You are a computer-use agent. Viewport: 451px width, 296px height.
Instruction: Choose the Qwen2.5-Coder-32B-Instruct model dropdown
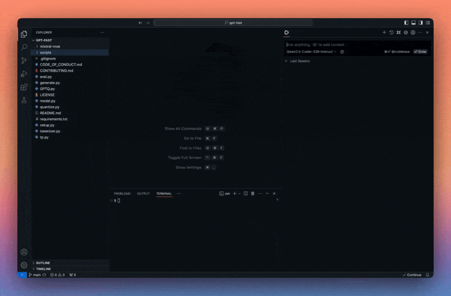click(x=311, y=52)
